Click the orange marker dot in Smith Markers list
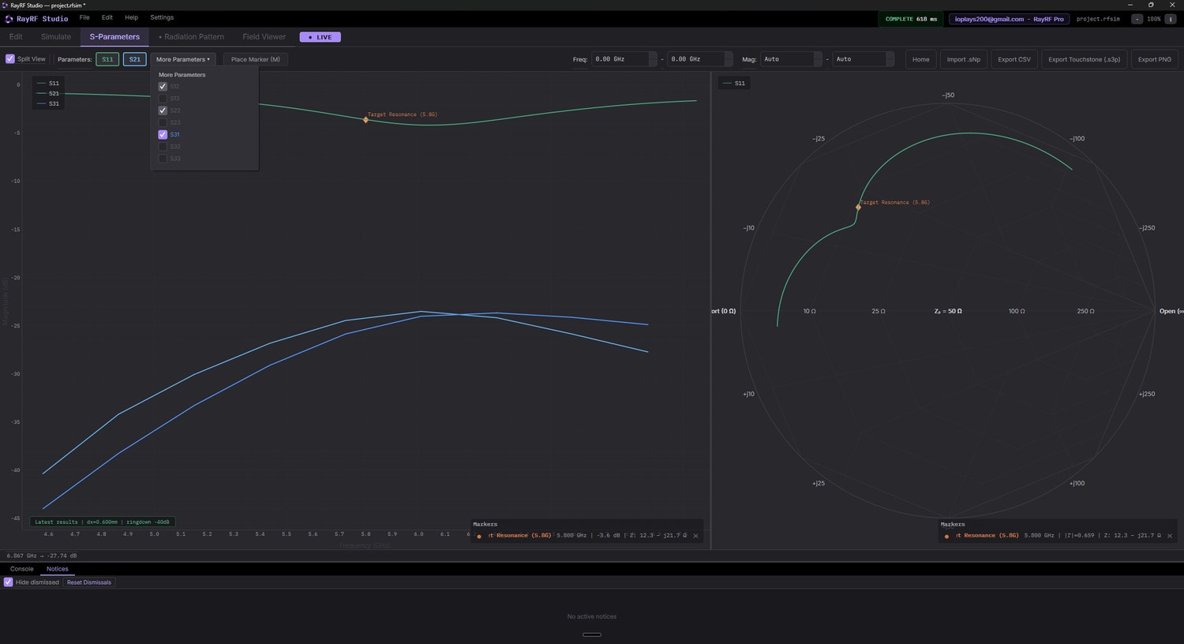1184x644 pixels. pyautogui.click(x=946, y=537)
